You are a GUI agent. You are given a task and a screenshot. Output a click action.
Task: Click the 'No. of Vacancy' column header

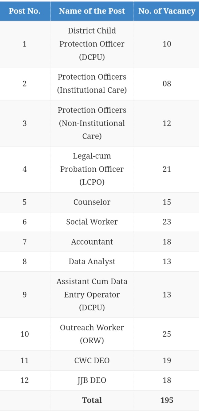click(167, 11)
